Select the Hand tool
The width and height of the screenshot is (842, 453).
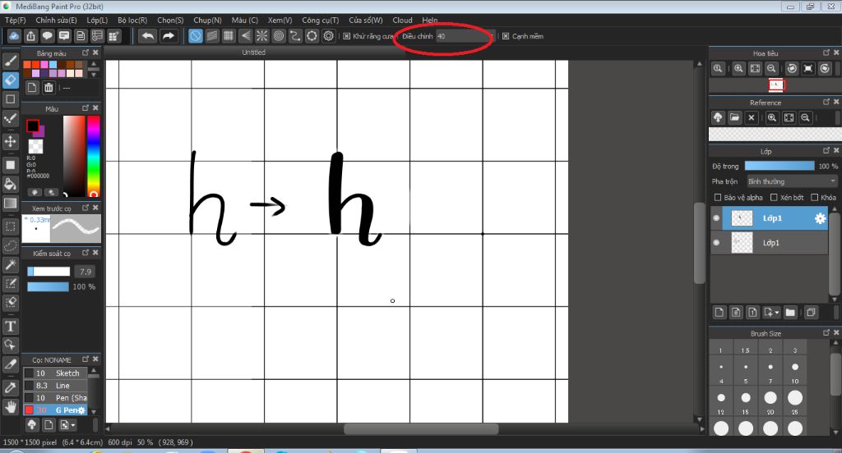[10, 406]
